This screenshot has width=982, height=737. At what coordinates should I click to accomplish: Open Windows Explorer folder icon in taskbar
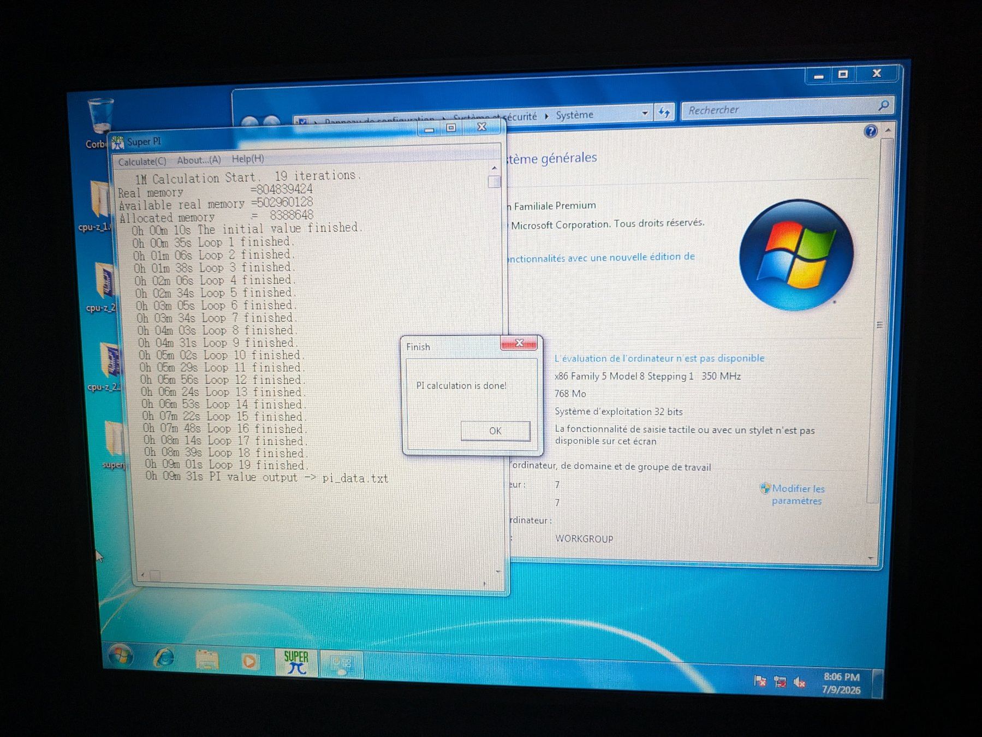(207, 660)
